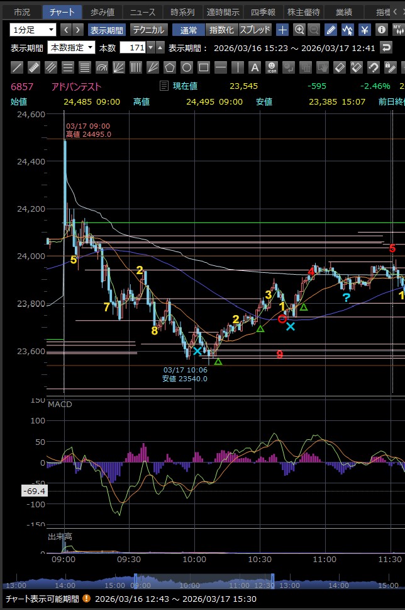Viewport: 405px width, 610px height.
Task: Select the ruler measurement tool
Action: coord(34,67)
